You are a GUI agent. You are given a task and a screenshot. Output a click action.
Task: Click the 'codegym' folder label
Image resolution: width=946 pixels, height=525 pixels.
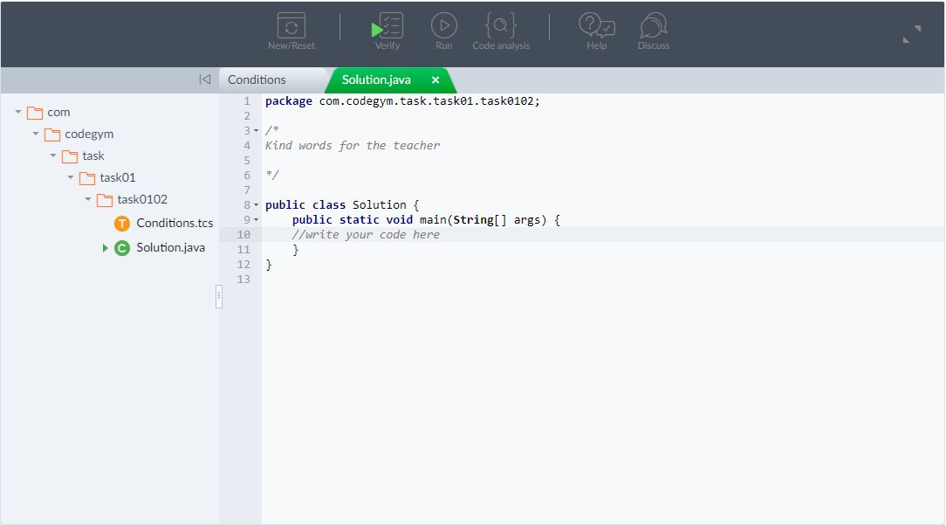89,135
